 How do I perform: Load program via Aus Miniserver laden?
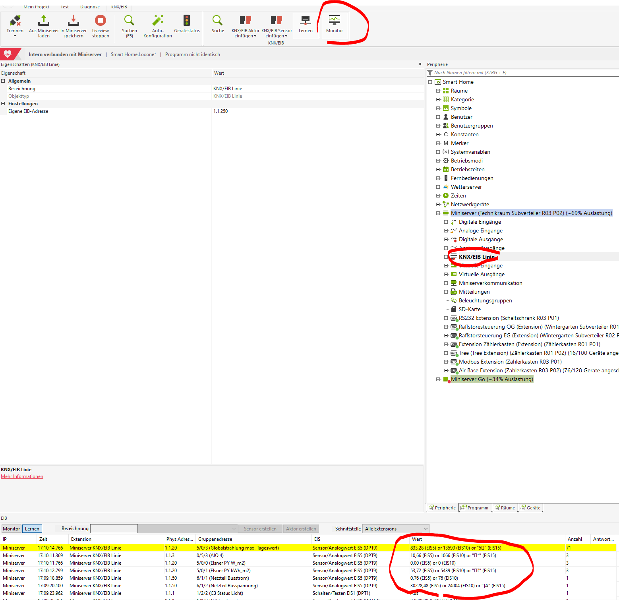coord(44,26)
